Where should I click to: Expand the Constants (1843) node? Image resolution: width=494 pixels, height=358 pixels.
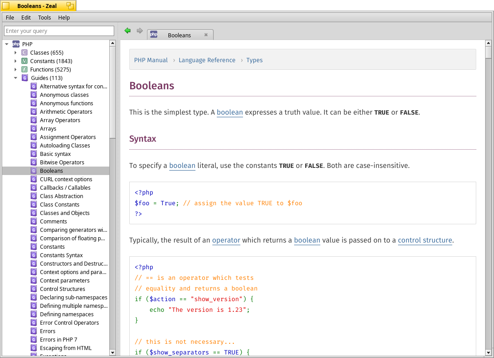(16, 61)
